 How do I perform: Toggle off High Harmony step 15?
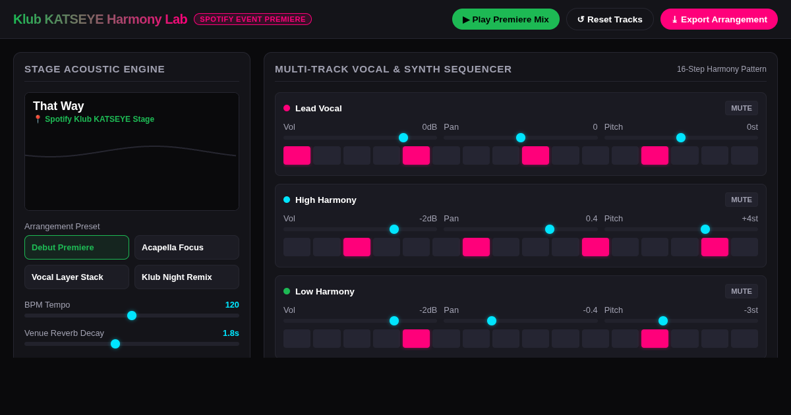[715, 247]
